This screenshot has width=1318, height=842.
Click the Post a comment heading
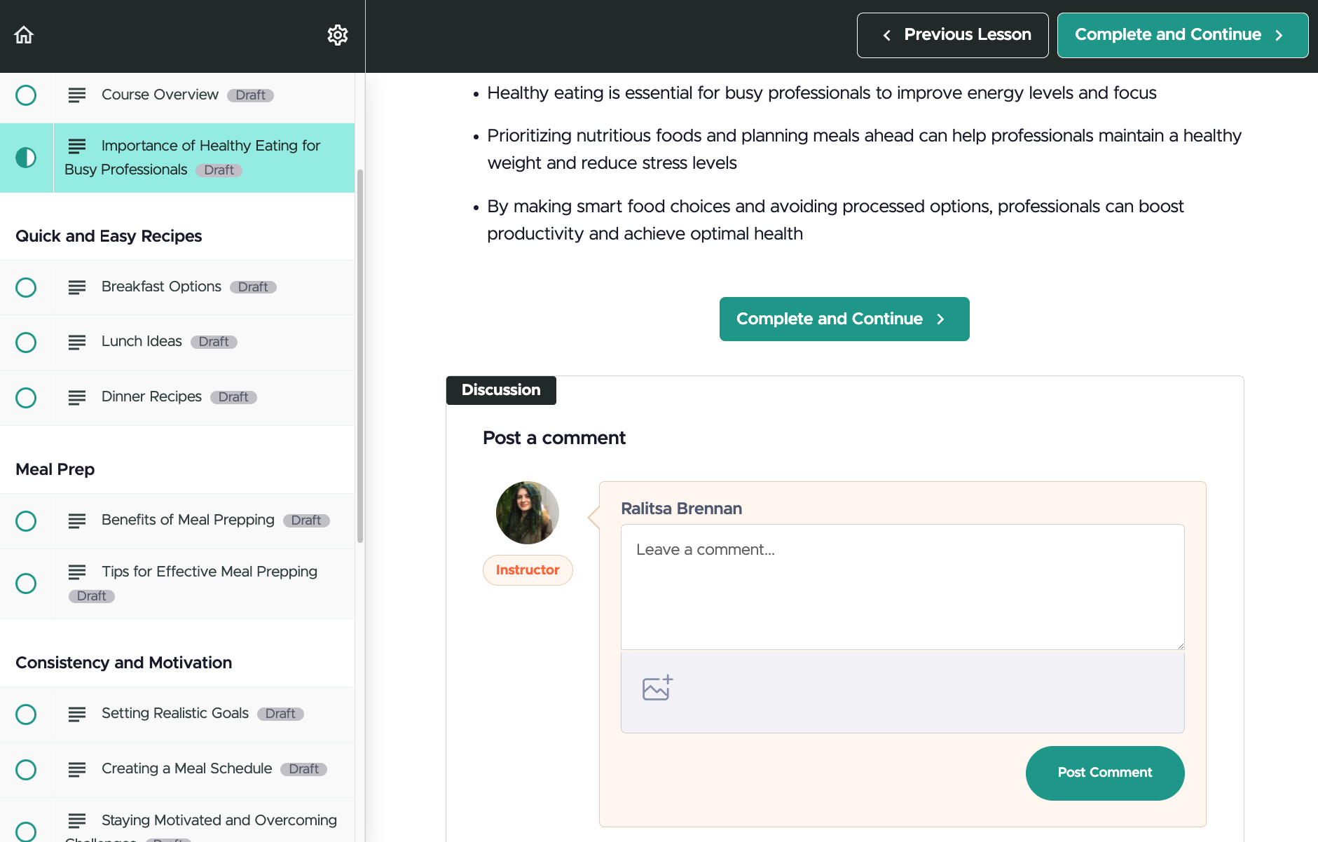[554, 438]
